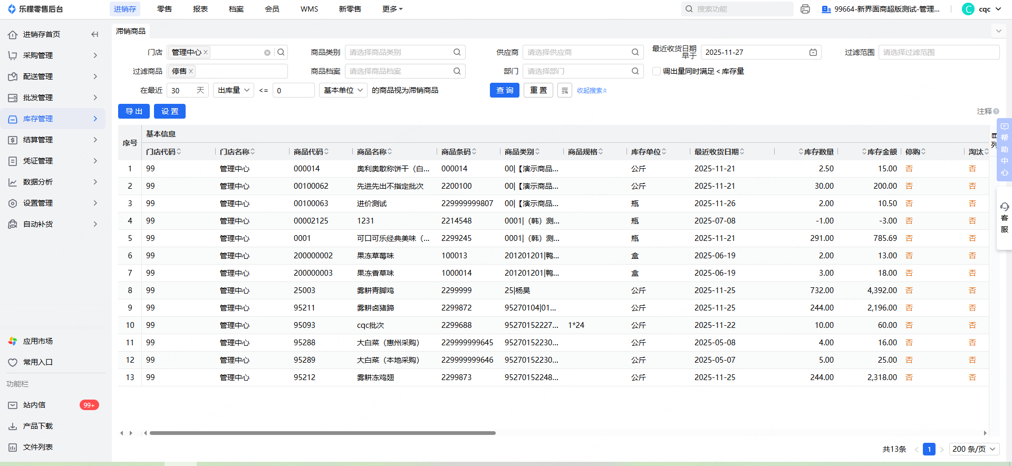Remove the 停售 filter tag
Image resolution: width=1012 pixels, height=466 pixels.
click(191, 71)
